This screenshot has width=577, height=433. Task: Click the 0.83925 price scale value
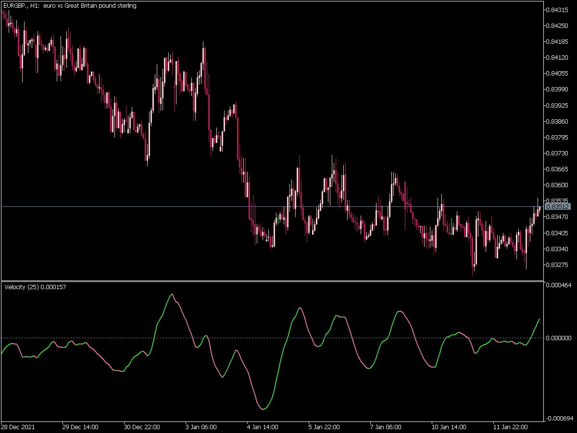558,105
